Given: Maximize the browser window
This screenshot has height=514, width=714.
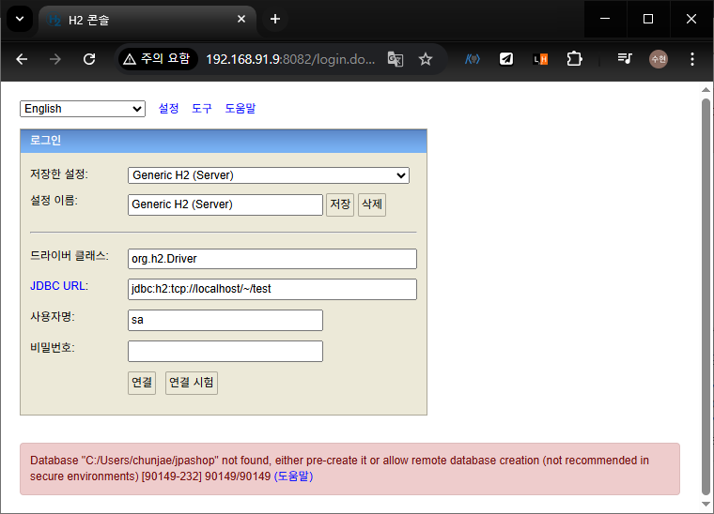Looking at the screenshot, I should (648, 19).
